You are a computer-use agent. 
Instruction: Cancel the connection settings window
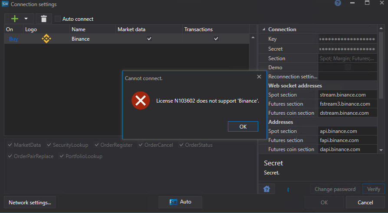click(x=365, y=203)
